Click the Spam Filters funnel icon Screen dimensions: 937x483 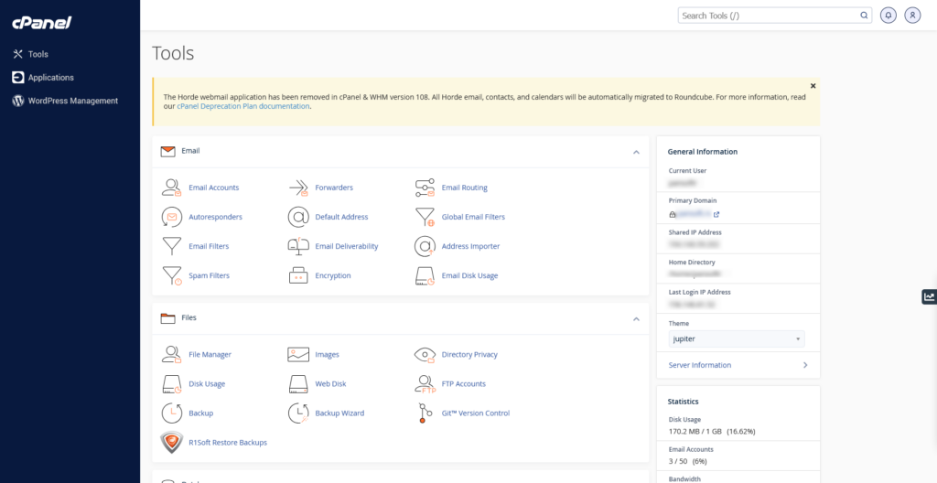click(171, 275)
